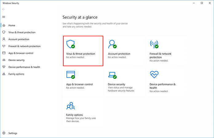Open the Virus & threat protection tile title

tap(81, 54)
